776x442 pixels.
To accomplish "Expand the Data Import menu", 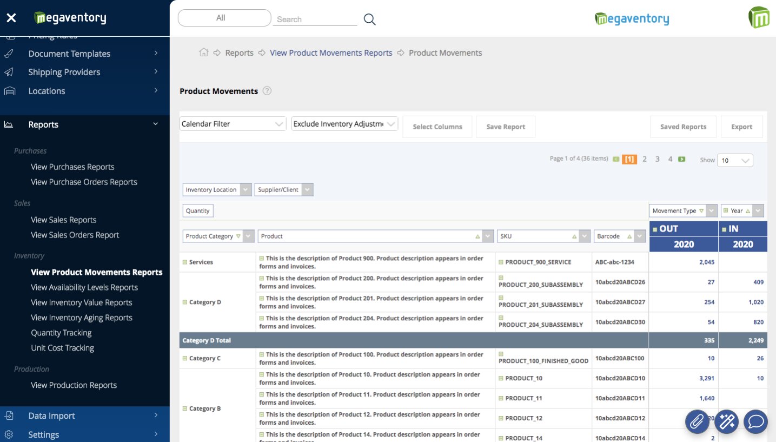I will (52, 415).
